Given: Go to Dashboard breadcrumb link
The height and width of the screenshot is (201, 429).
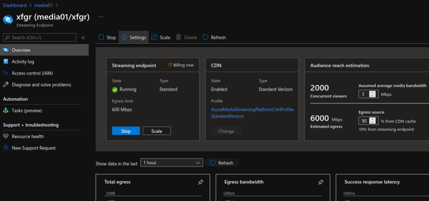Looking at the screenshot, I should 15,5.
